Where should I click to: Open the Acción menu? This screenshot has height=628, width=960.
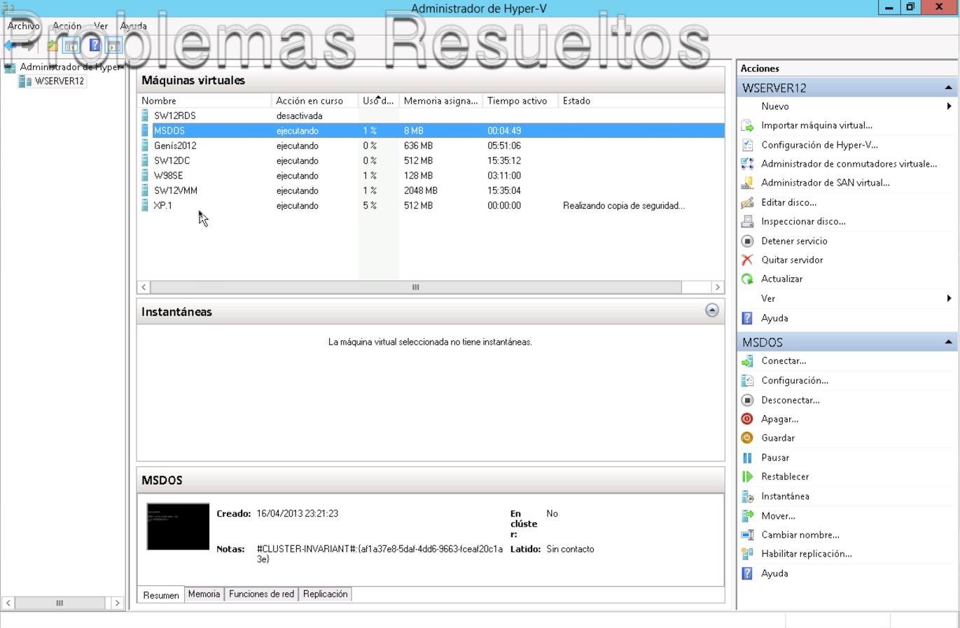tap(67, 26)
